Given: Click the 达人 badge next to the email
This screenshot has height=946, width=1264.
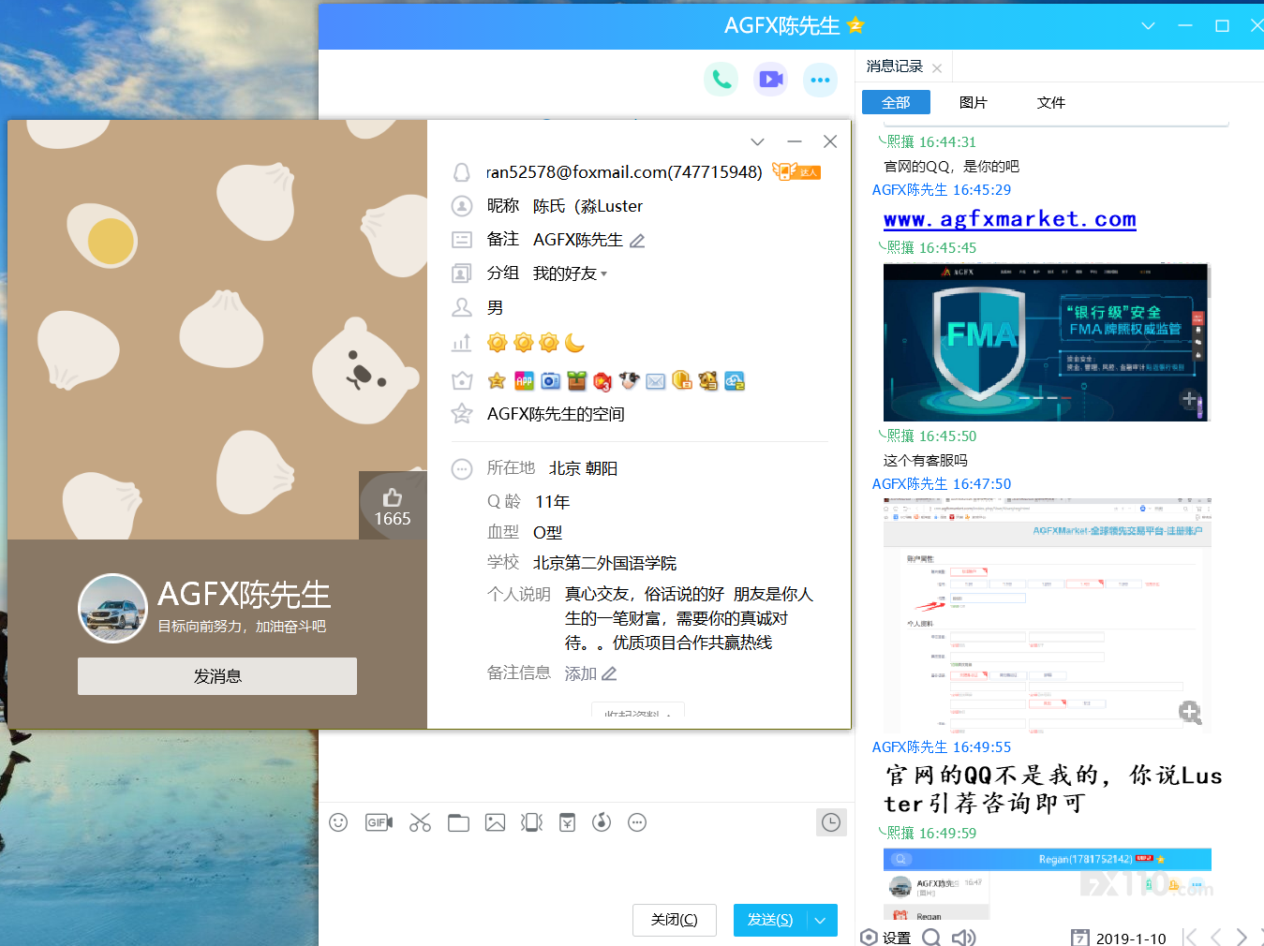Looking at the screenshot, I should point(796,171).
